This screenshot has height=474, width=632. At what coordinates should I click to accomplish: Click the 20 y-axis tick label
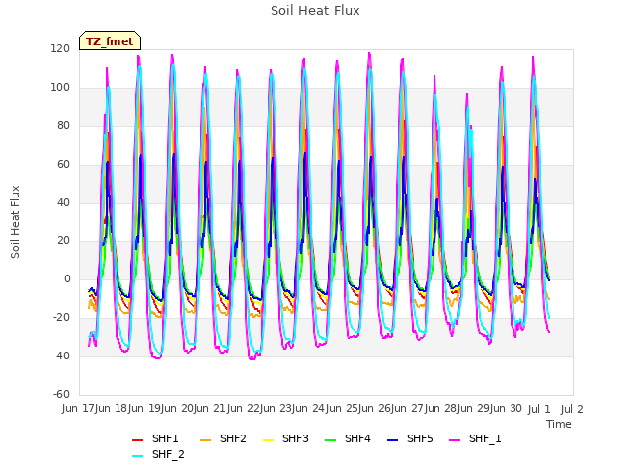click(63, 241)
